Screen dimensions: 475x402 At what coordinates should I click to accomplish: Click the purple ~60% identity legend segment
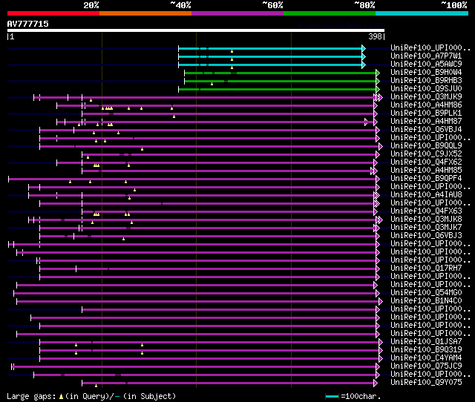point(237,13)
